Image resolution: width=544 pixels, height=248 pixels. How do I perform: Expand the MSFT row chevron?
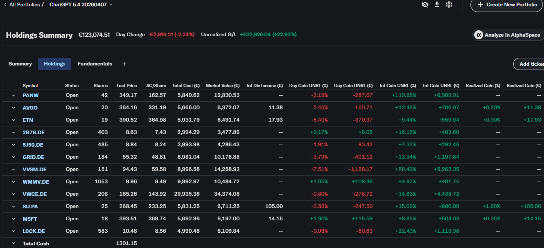[x=14, y=219]
